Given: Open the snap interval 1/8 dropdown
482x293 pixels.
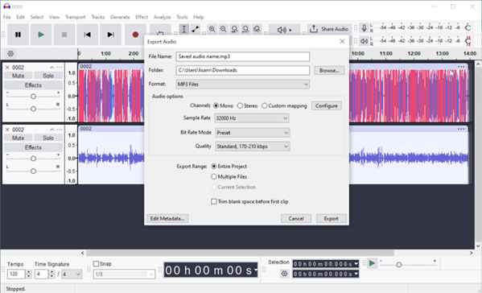Looking at the screenshot, I should (124, 274).
